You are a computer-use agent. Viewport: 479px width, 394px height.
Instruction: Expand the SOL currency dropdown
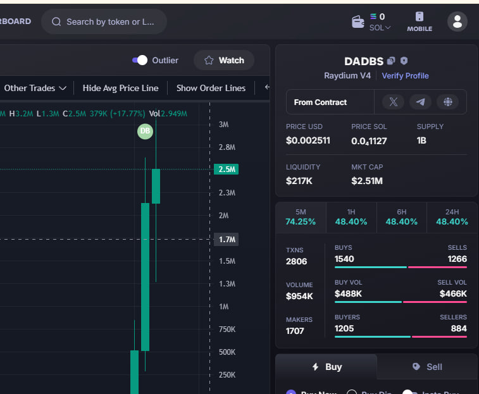tap(380, 28)
